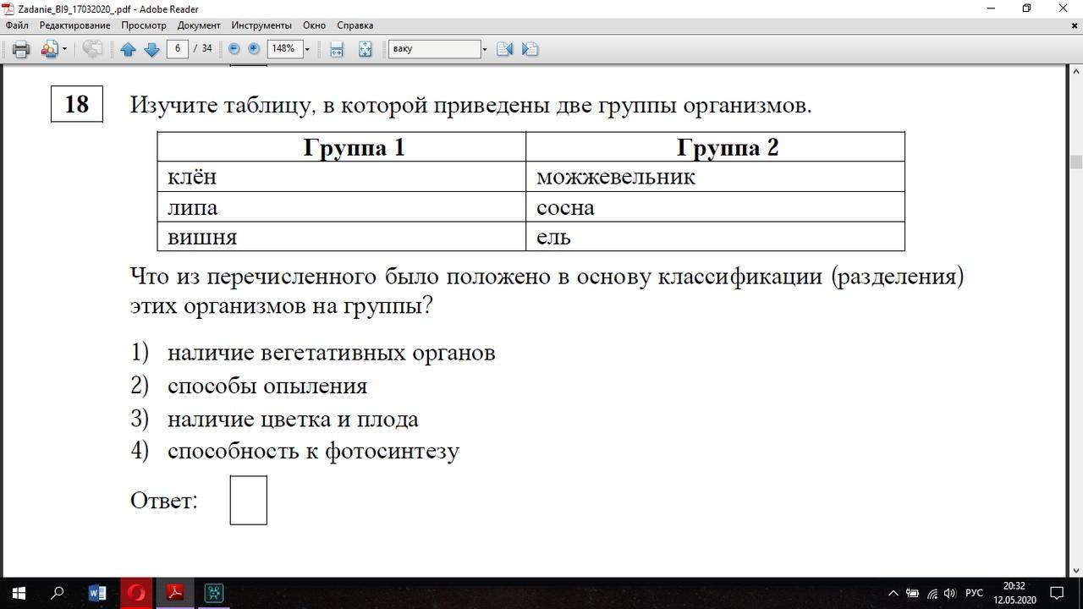Click the battery/power tray icon
The width and height of the screenshot is (1083, 609).
coord(912,593)
